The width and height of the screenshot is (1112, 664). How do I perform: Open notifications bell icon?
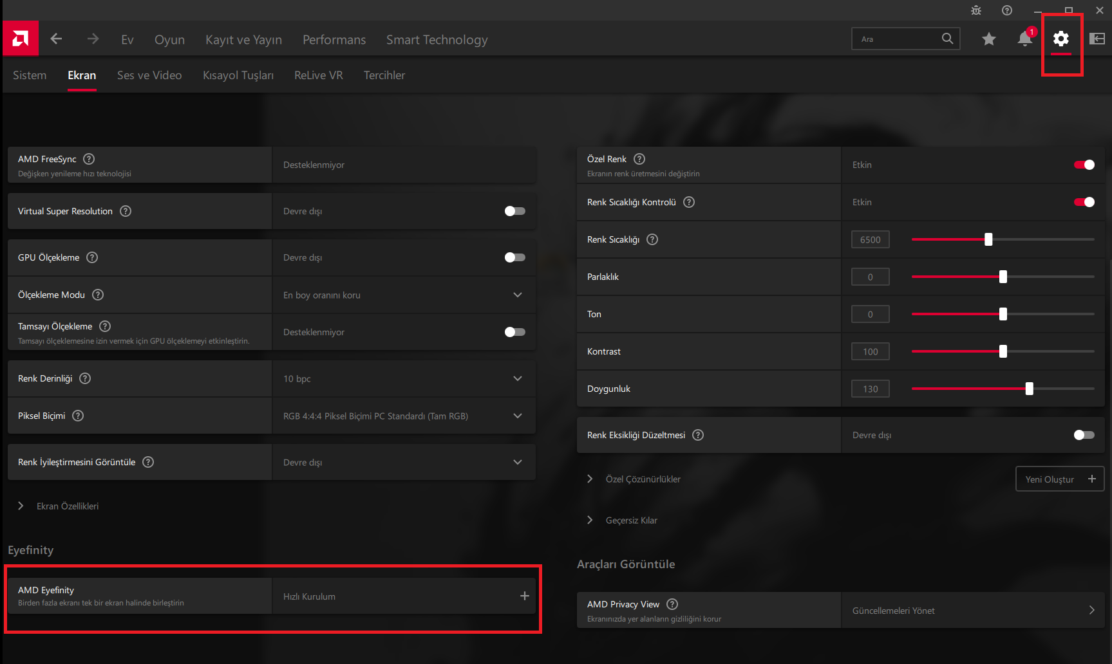pos(1025,39)
